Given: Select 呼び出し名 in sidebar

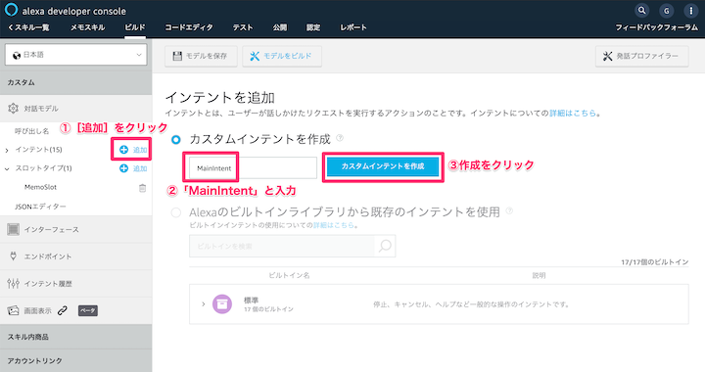Looking at the screenshot, I should (x=32, y=131).
